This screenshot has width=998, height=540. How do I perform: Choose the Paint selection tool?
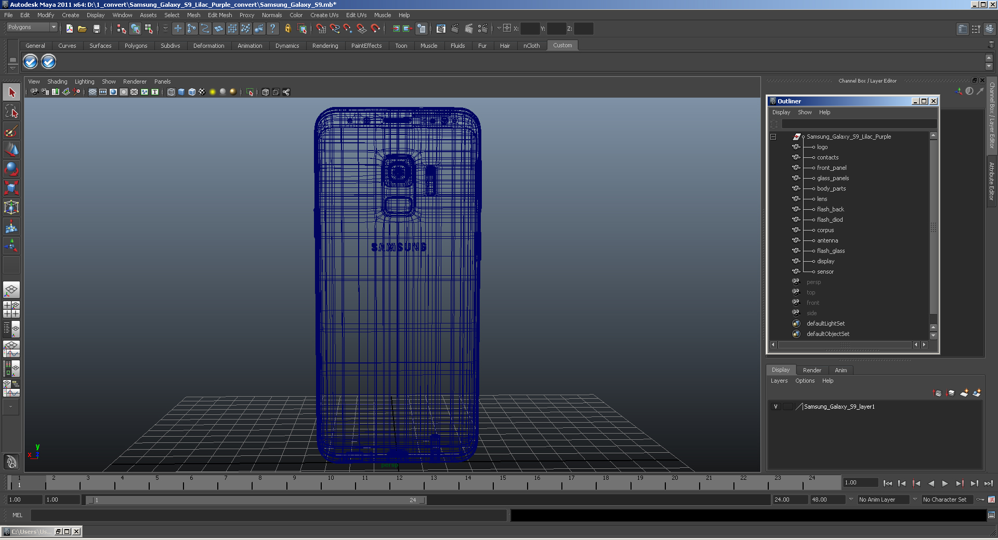click(11, 131)
